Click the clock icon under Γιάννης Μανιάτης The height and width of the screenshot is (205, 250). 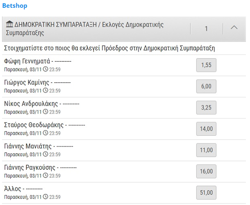[x=45, y=155]
